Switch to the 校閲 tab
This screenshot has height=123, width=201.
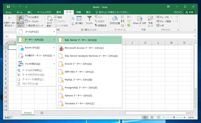(x=79, y=12)
